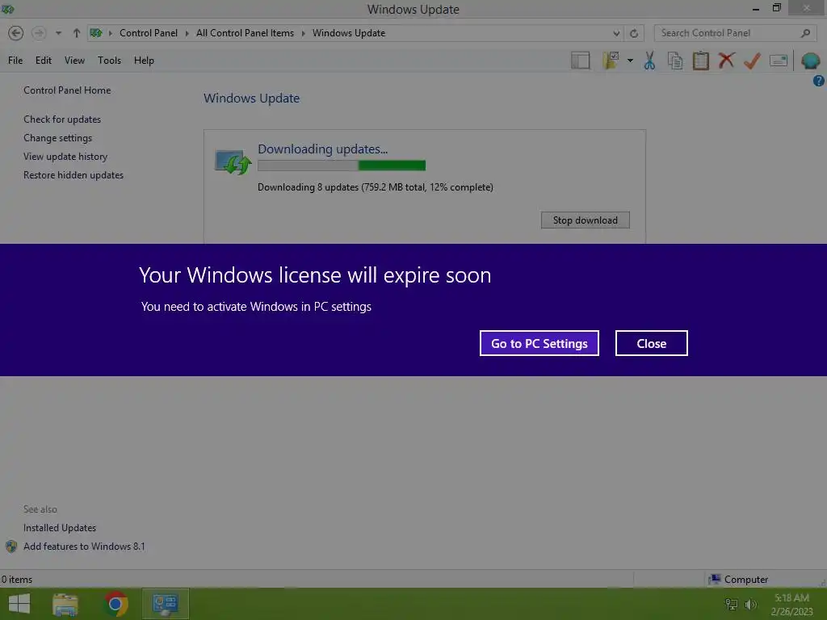Viewport: 827px width, 620px height.
Task: Open the recent locations dropdown arrow
Action: (58, 33)
